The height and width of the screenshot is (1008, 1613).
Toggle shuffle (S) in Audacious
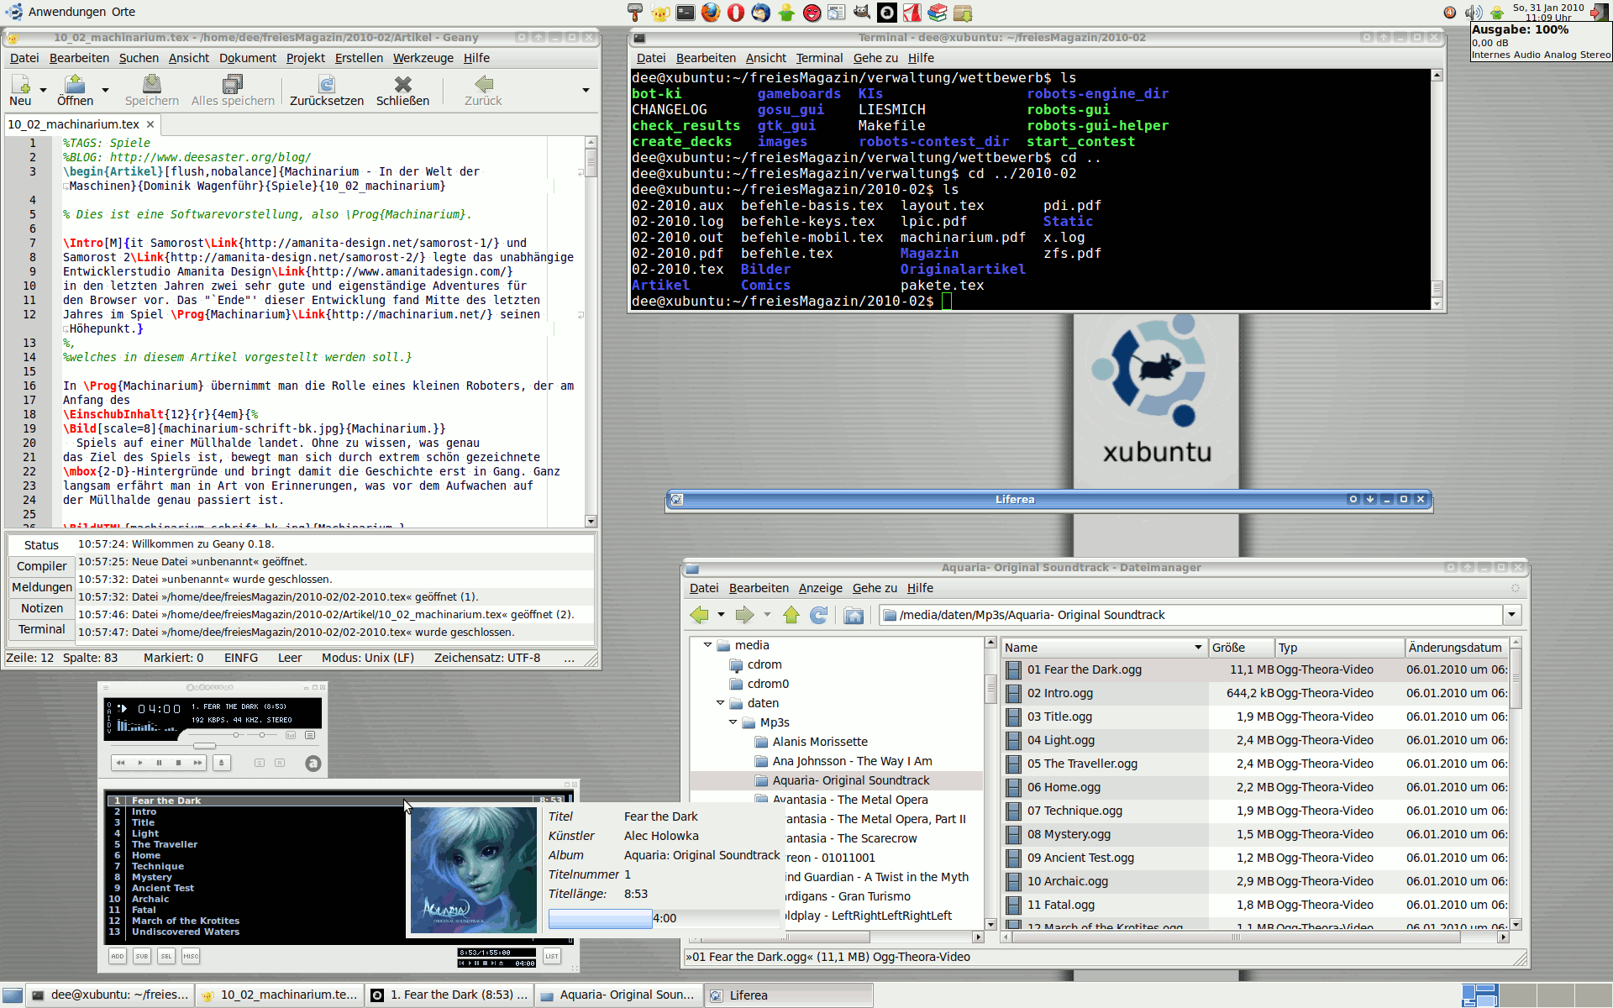(260, 763)
